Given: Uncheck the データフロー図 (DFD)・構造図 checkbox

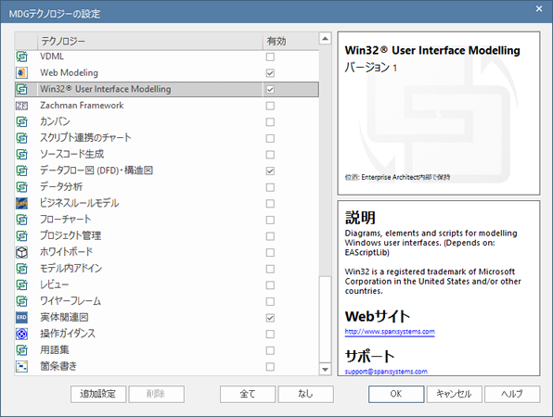Looking at the screenshot, I should (x=270, y=171).
